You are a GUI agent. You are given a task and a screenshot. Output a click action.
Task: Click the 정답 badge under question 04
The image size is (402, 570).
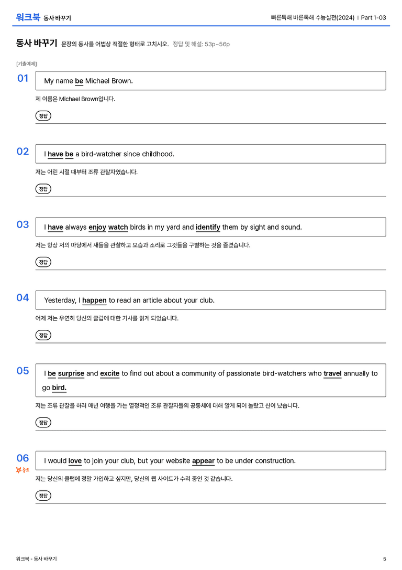coord(43,335)
